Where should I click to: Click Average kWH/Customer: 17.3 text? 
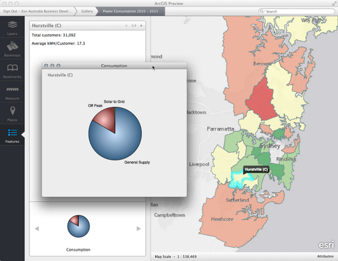[x=58, y=44]
